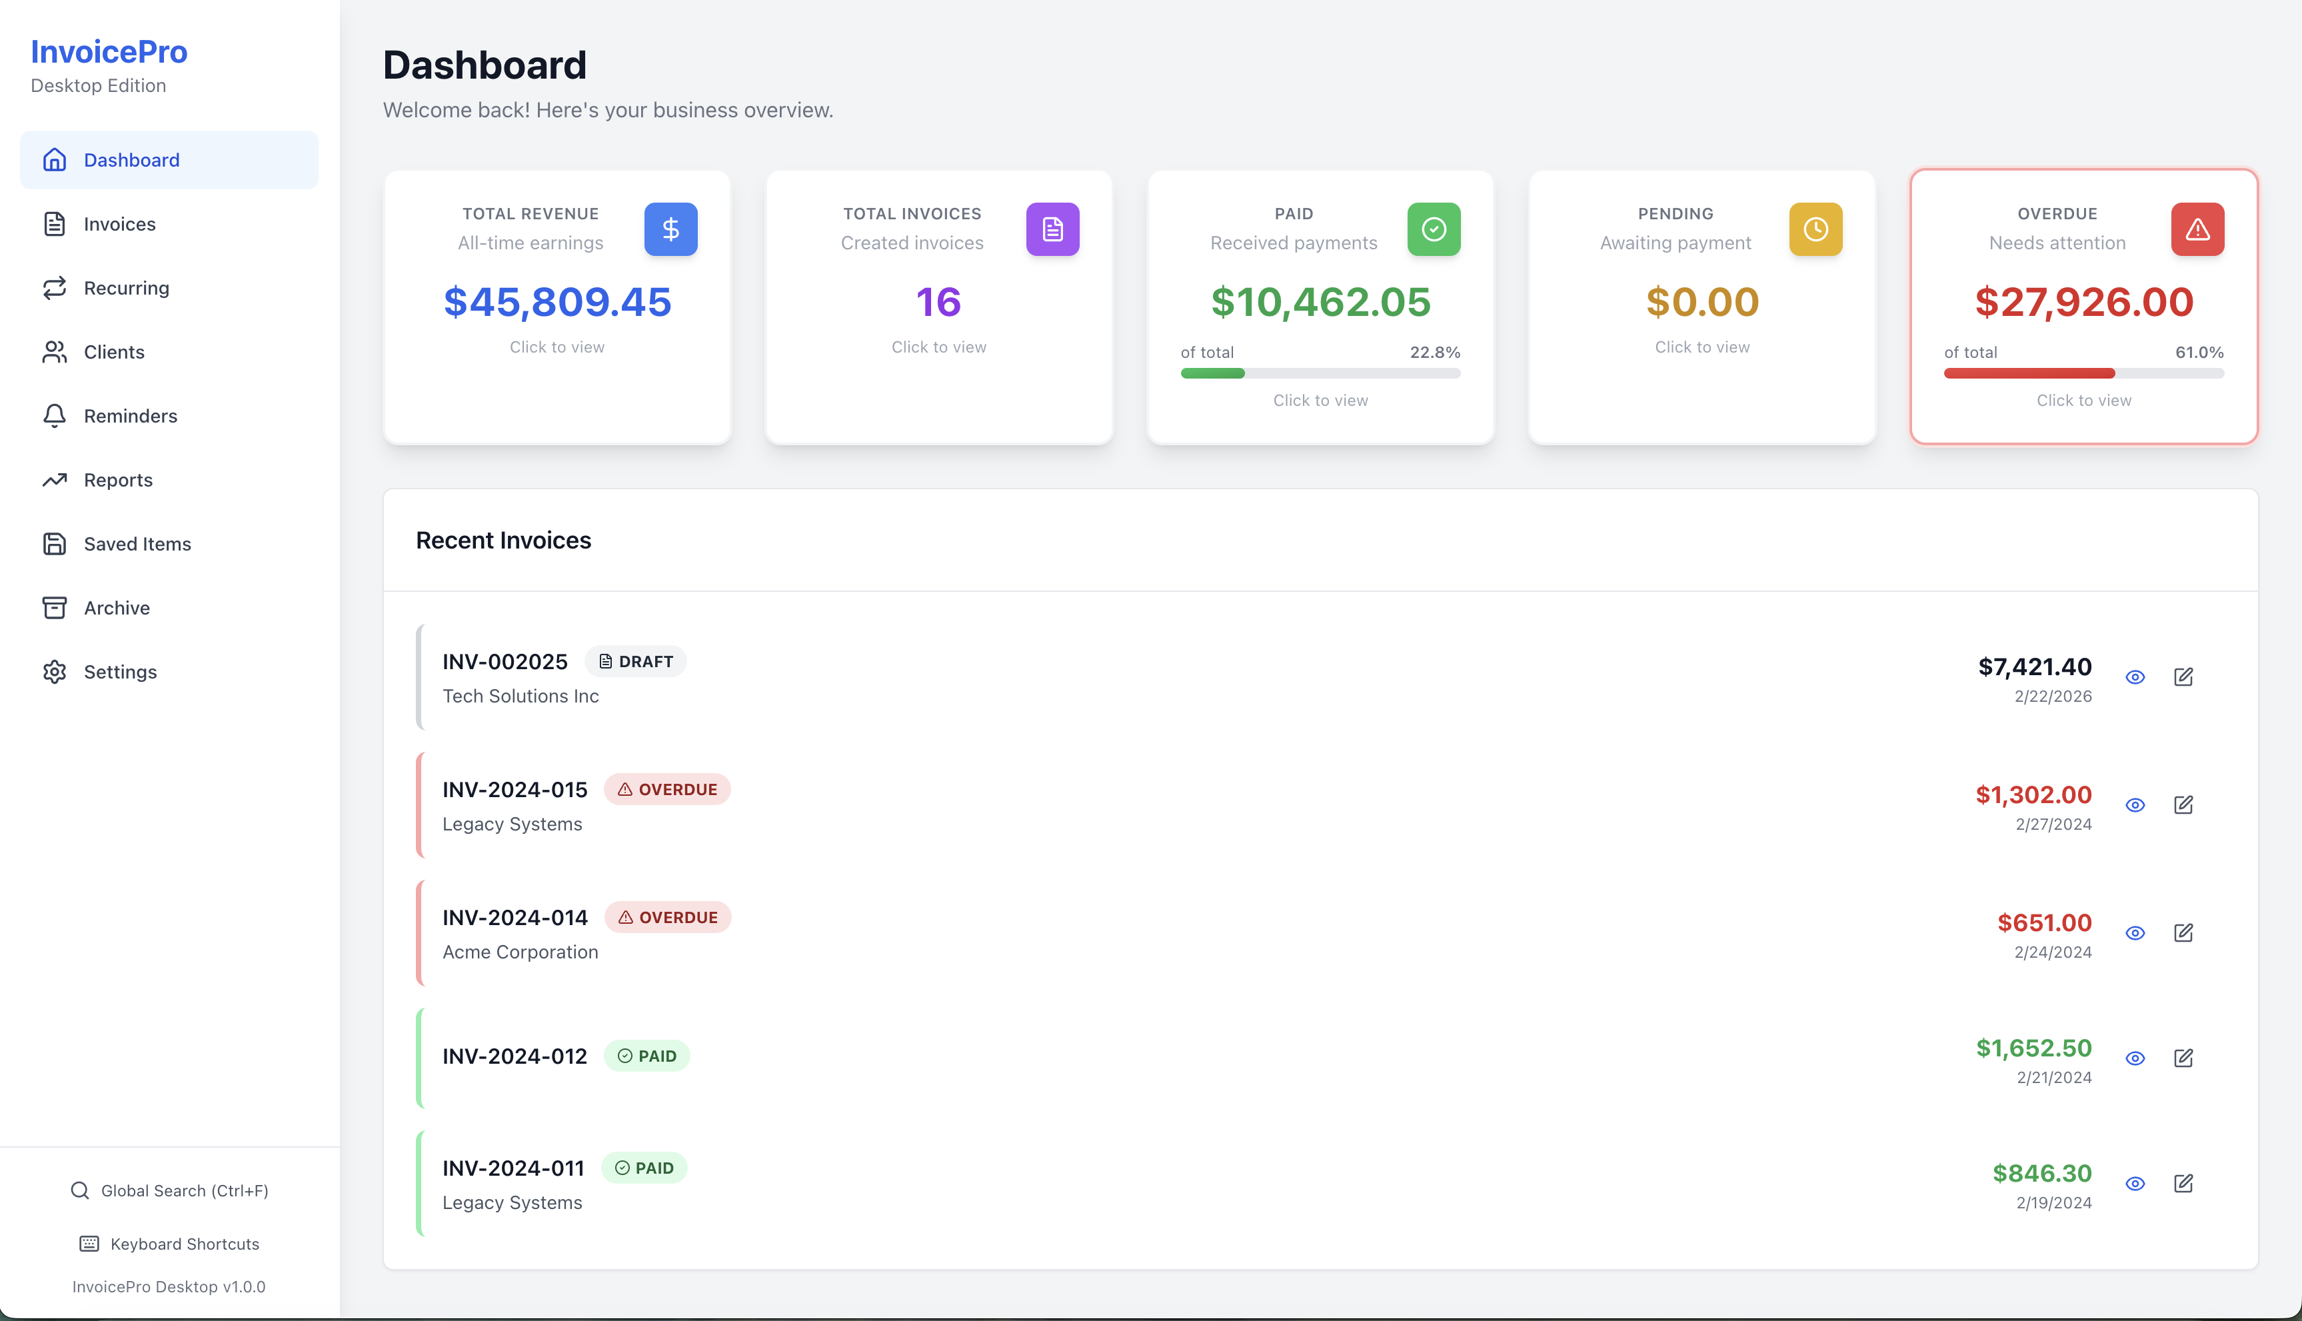
Task: Click the eye icon for INV-2024-015
Action: 2135,804
